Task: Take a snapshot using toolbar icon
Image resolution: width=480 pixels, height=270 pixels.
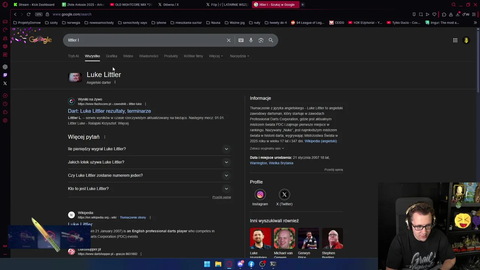Action: point(421,14)
